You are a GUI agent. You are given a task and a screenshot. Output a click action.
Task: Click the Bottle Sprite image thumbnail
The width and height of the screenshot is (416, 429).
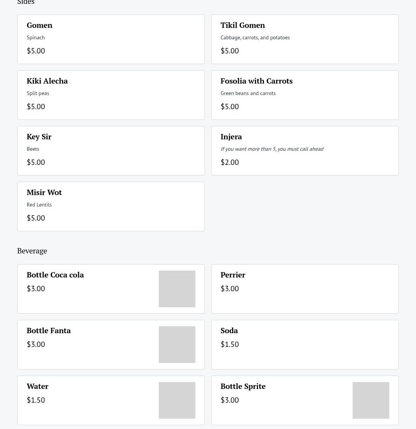pyautogui.click(x=371, y=400)
